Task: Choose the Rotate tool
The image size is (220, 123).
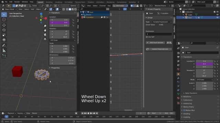Action: point(4,30)
